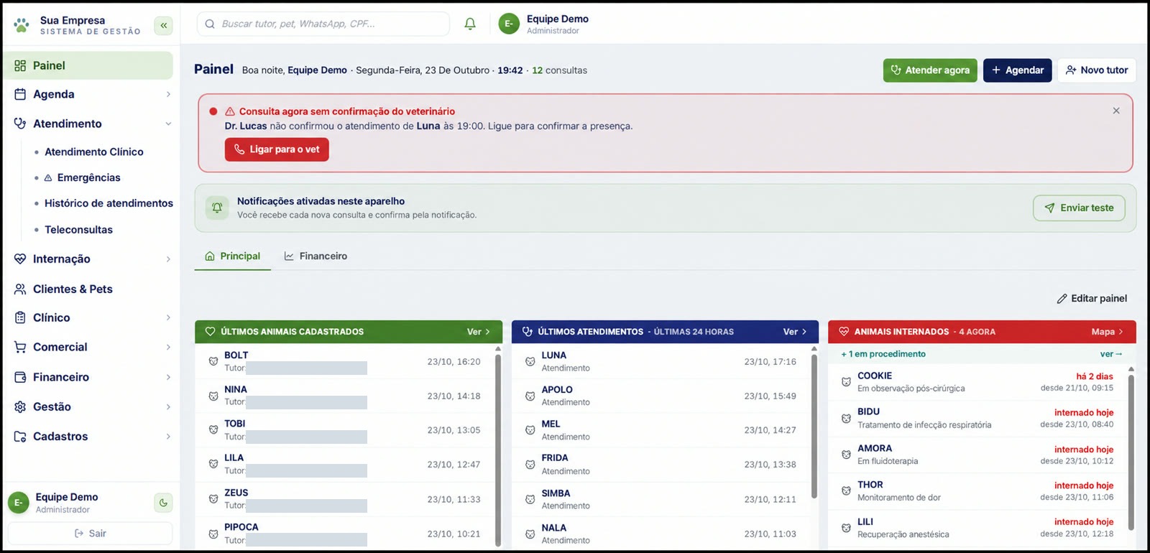
Task: Click the Últimos Atendimentos list scrollbar
Action: coord(814,425)
